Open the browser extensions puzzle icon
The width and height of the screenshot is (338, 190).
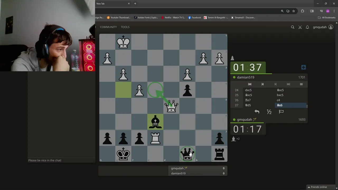(303, 11)
